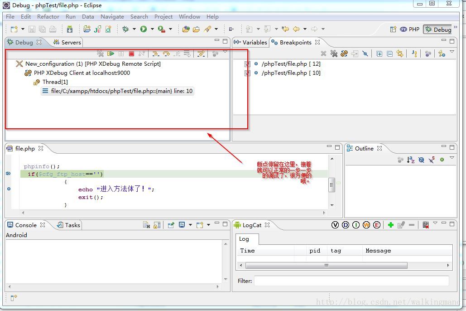Switch to the Servers tab
The height and width of the screenshot is (311, 466).
point(67,42)
